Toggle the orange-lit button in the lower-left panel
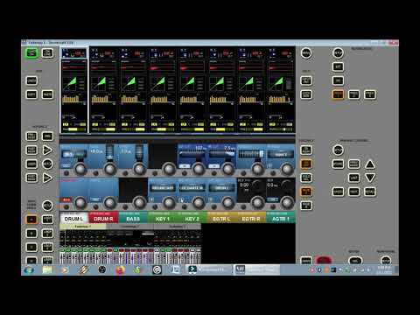This screenshot has width=420, height=315. tap(31, 220)
